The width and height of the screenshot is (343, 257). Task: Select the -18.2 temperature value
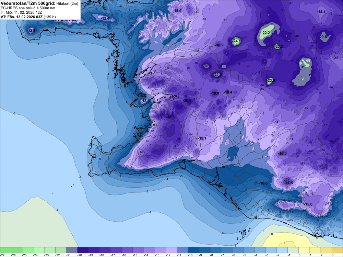click(220, 45)
